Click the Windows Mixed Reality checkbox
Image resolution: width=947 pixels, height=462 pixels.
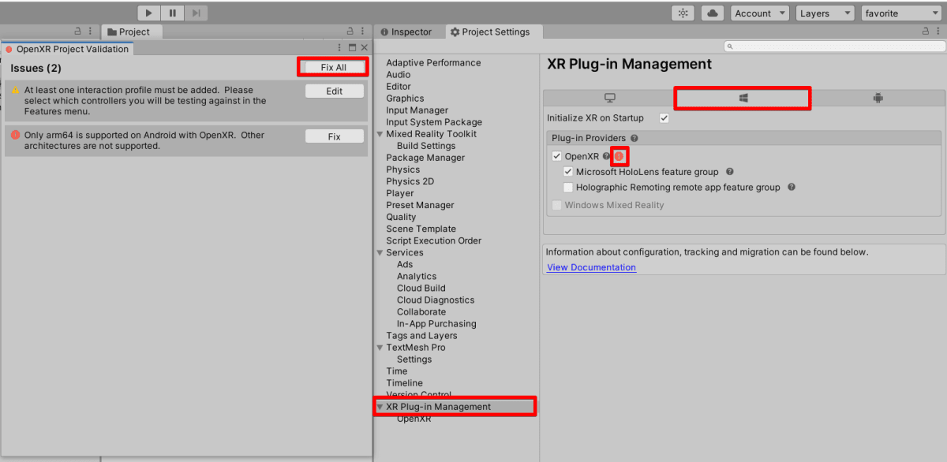[x=556, y=205]
